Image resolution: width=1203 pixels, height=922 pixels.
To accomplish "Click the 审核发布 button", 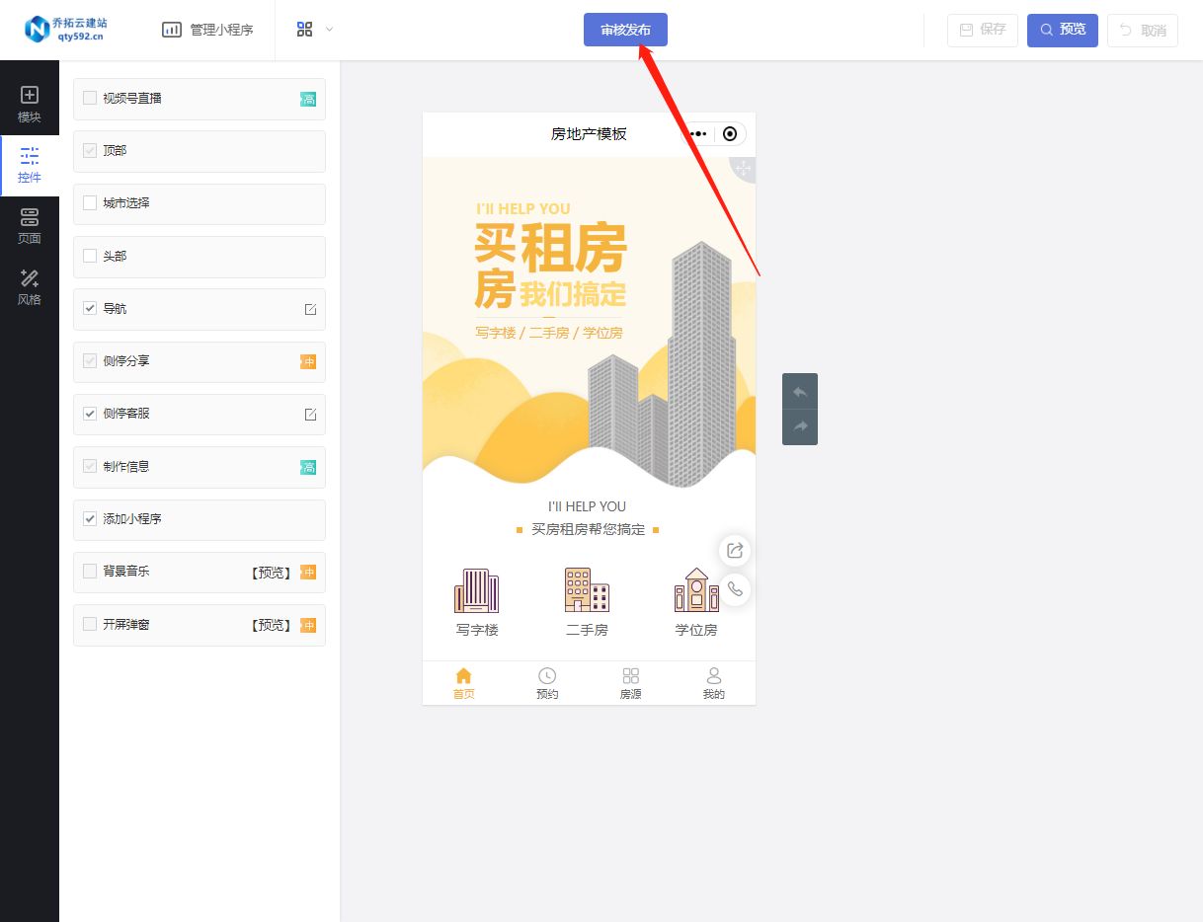I will [625, 30].
